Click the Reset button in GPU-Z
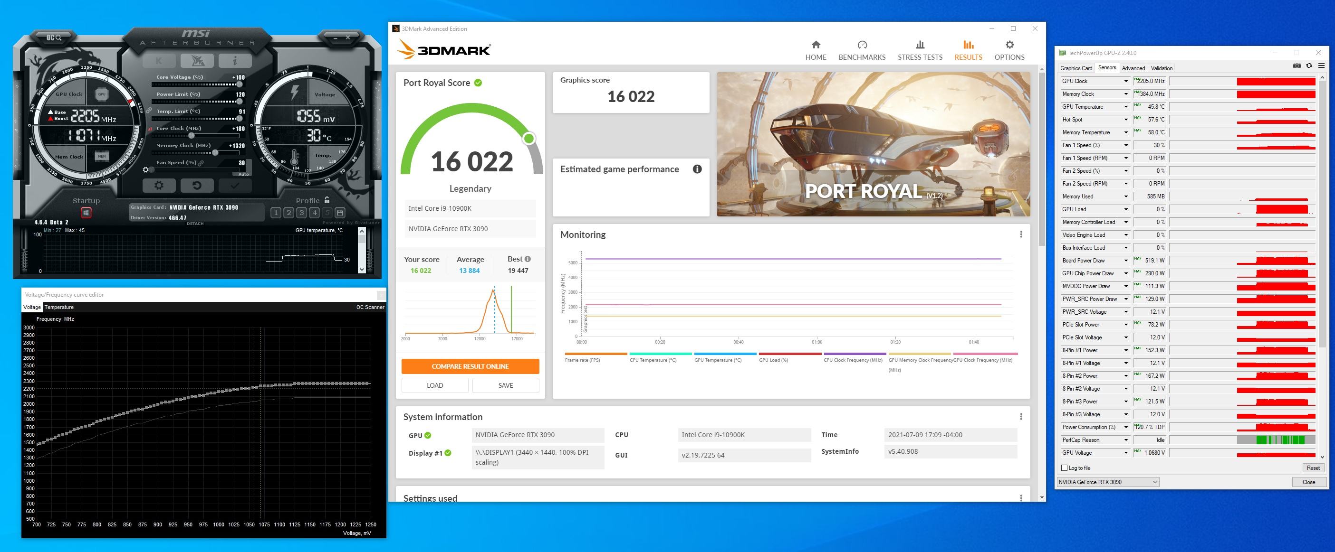 [1313, 468]
